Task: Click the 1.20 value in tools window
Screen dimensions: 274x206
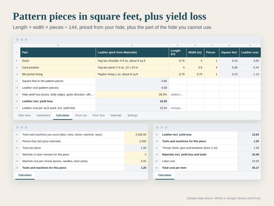Action: click(136, 168)
